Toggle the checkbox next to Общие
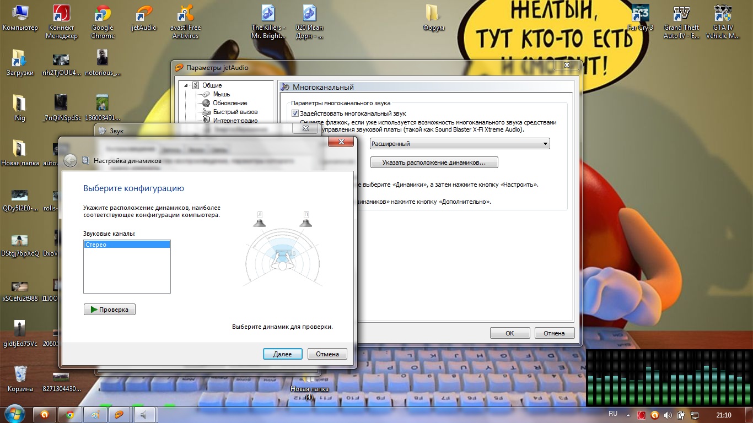The height and width of the screenshot is (423, 753). 196,85
